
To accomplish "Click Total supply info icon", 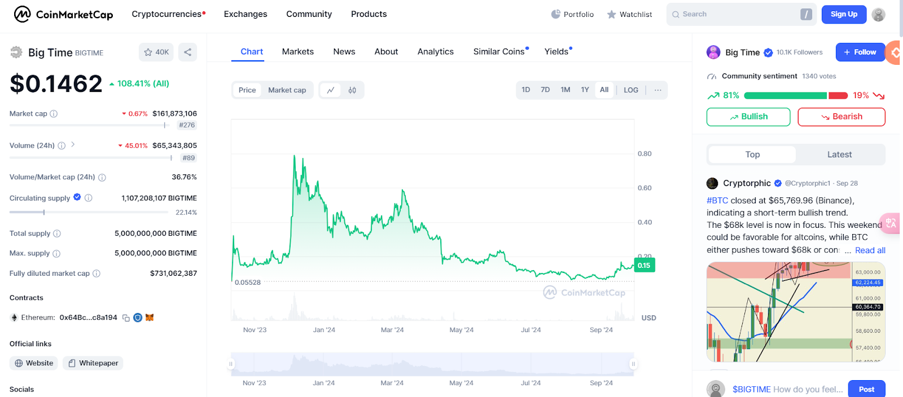I will pos(57,233).
